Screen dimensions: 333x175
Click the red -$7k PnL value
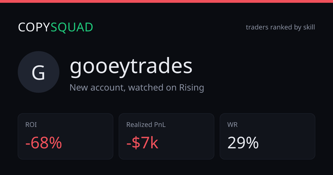pos(142,143)
